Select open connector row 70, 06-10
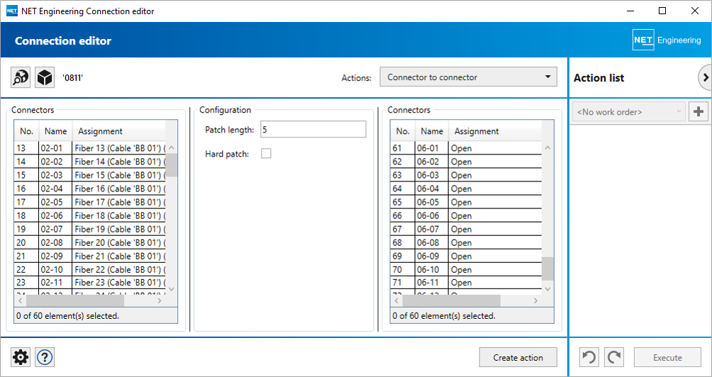This screenshot has height=377, width=712. click(467, 269)
